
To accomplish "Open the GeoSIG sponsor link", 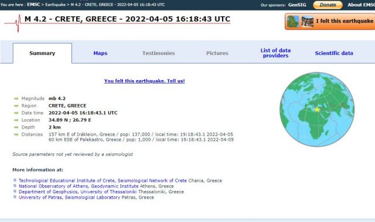I will click(297, 5).
